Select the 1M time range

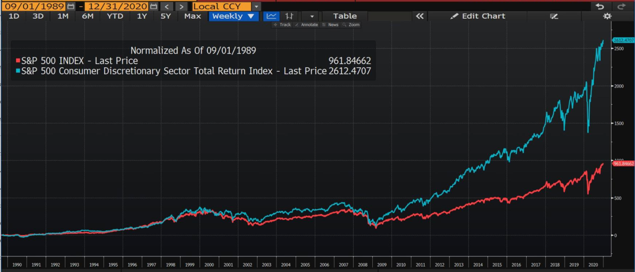click(63, 16)
